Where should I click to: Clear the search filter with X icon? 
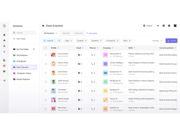(59, 41)
